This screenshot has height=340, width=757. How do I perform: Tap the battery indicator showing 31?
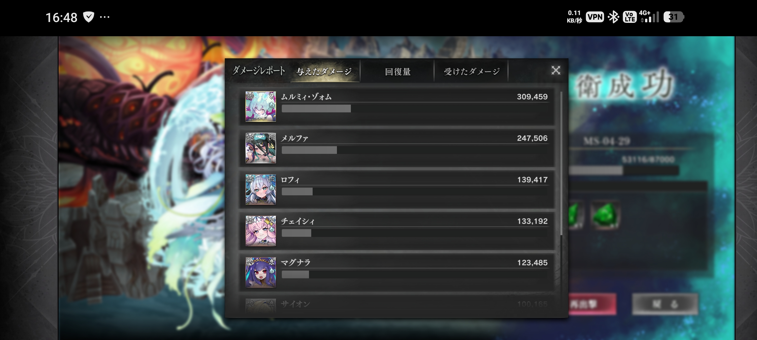(x=674, y=17)
